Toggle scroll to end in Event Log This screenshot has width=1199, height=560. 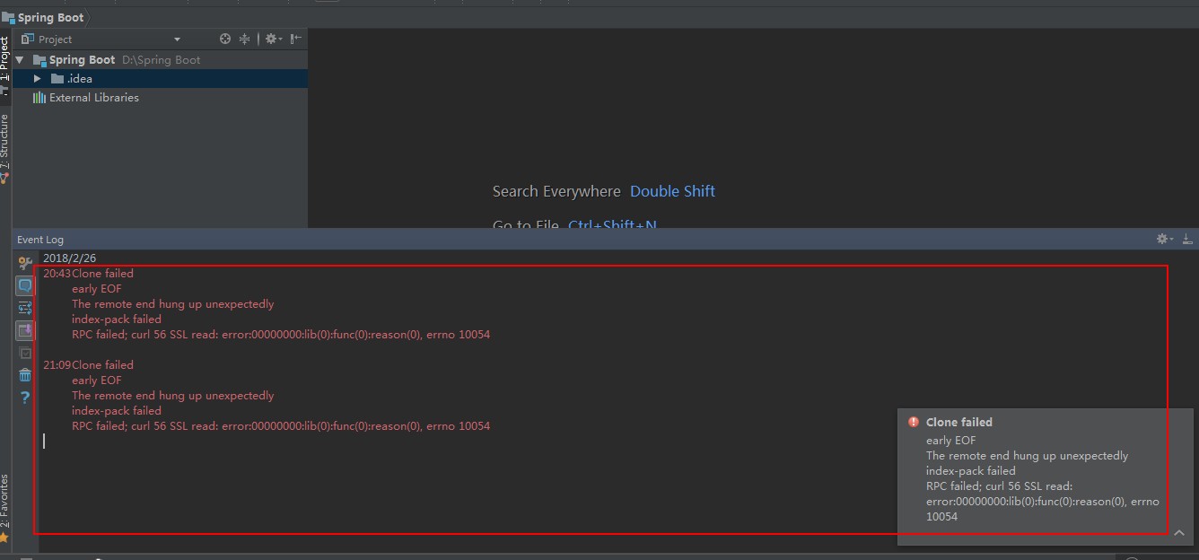point(25,330)
